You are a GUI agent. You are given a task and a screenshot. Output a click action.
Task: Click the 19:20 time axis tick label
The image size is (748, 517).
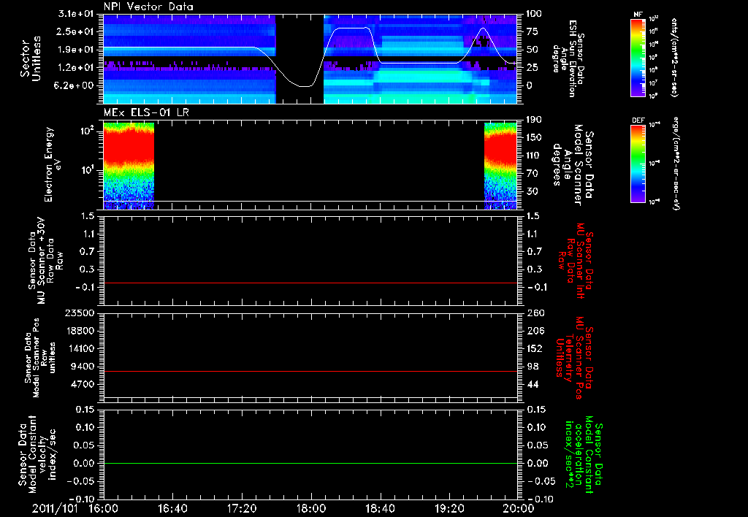click(x=449, y=508)
